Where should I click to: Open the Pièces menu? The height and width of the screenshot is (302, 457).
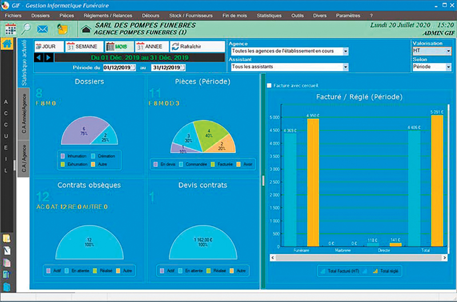[x=66, y=15]
